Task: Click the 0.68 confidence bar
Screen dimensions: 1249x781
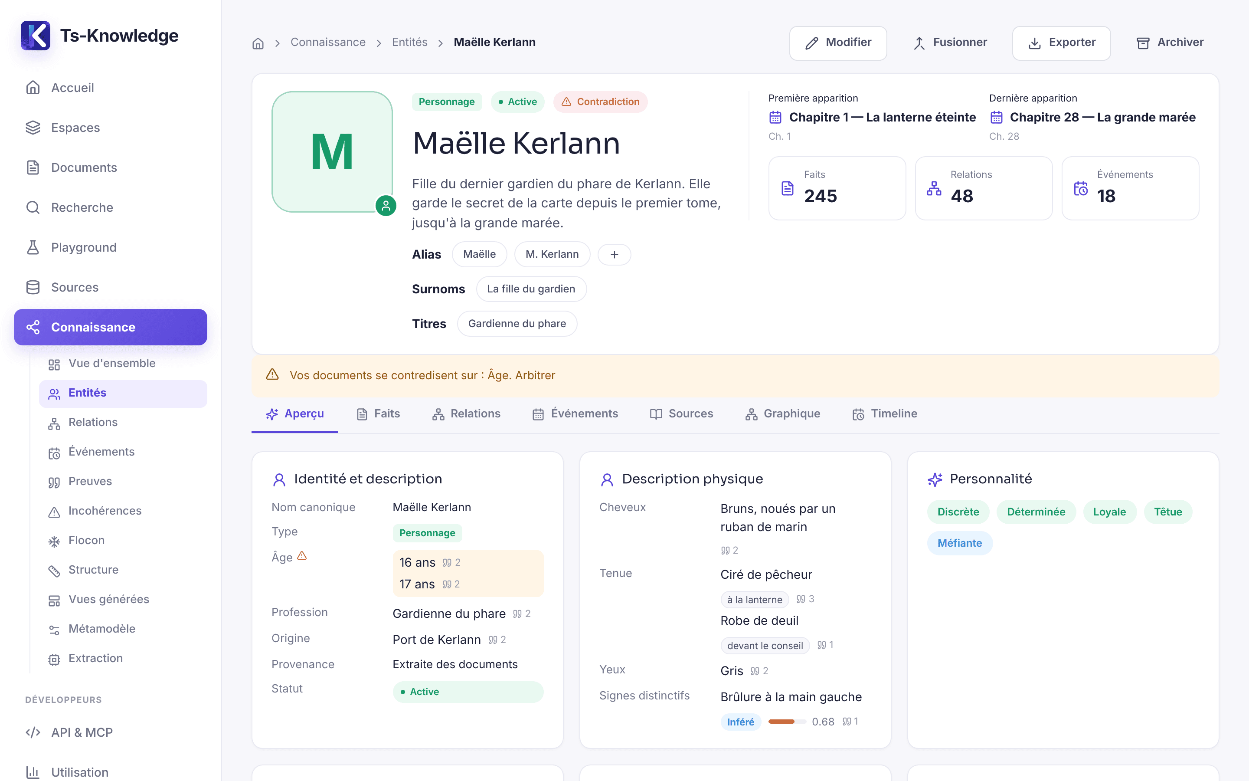Action: pos(787,722)
